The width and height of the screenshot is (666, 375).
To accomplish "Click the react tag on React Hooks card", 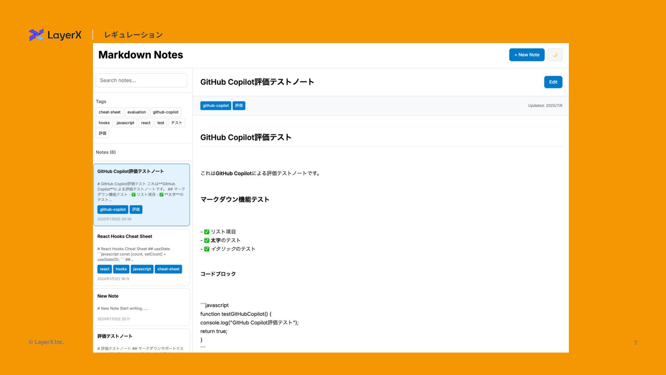I will point(105,269).
